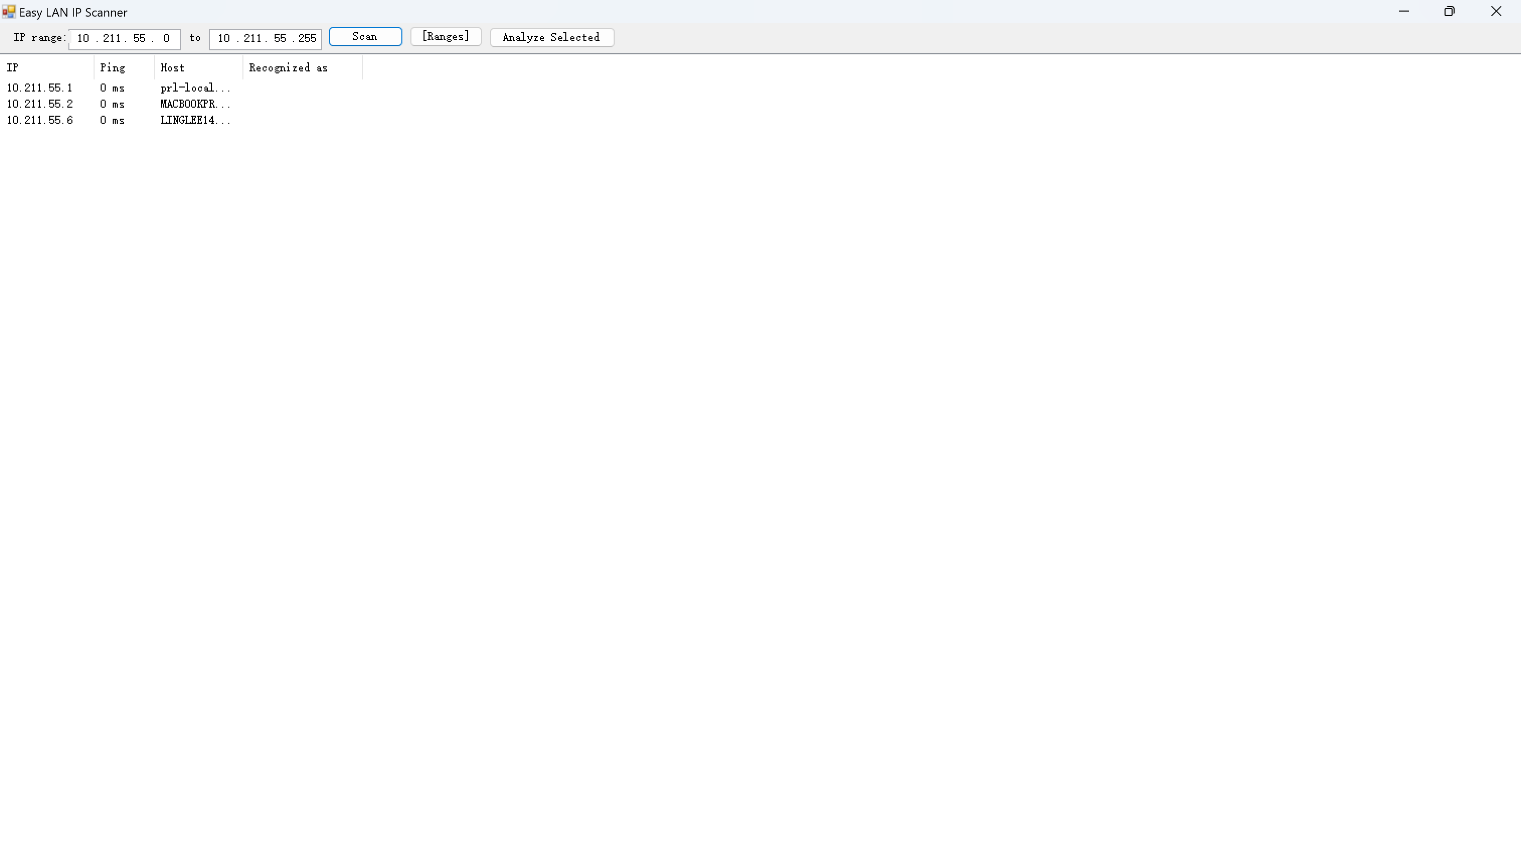The width and height of the screenshot is (1521, 849).
Task: Click the last octet of the starting IP
Action: (167, 39)
